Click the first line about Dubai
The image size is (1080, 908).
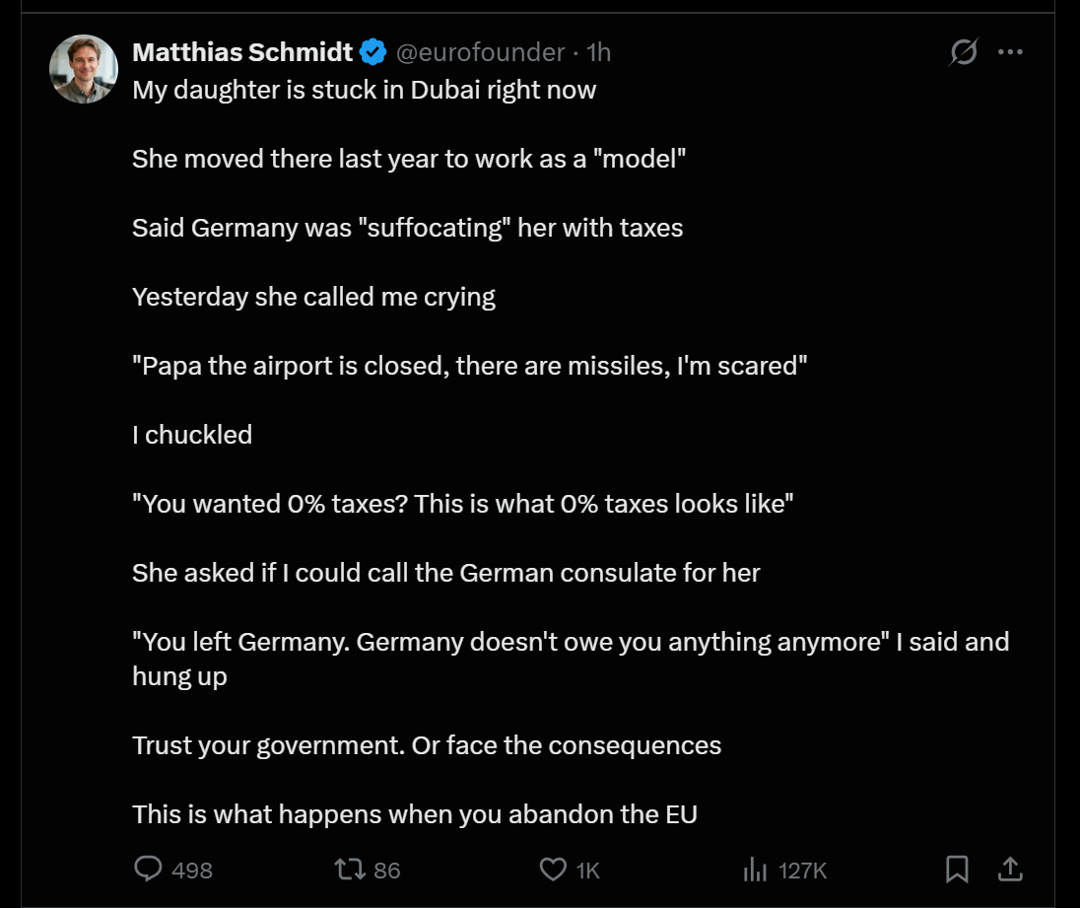tap(364, 90)
